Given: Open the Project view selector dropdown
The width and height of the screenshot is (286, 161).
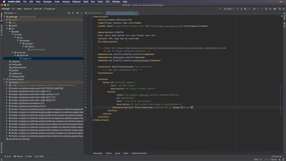Looking at the screenshot, I should coord(10,13).
